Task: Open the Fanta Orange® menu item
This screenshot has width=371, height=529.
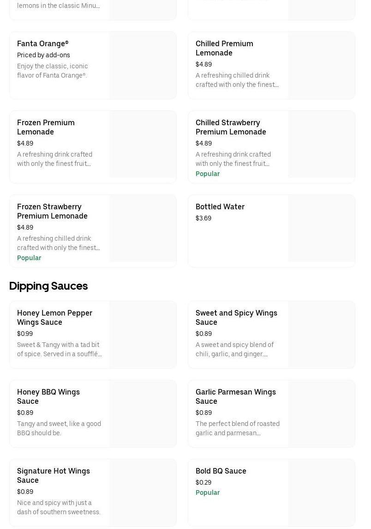Action: (x=42, y=43)
